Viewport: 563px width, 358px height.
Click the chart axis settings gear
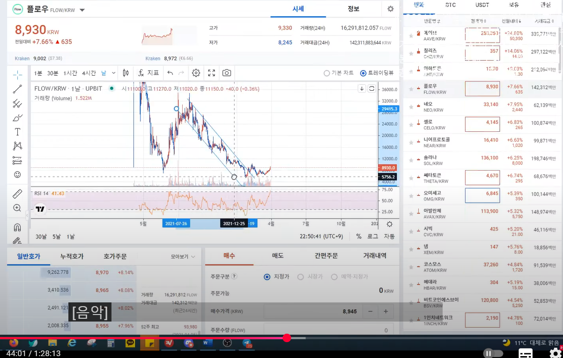[x=389, y=224]
